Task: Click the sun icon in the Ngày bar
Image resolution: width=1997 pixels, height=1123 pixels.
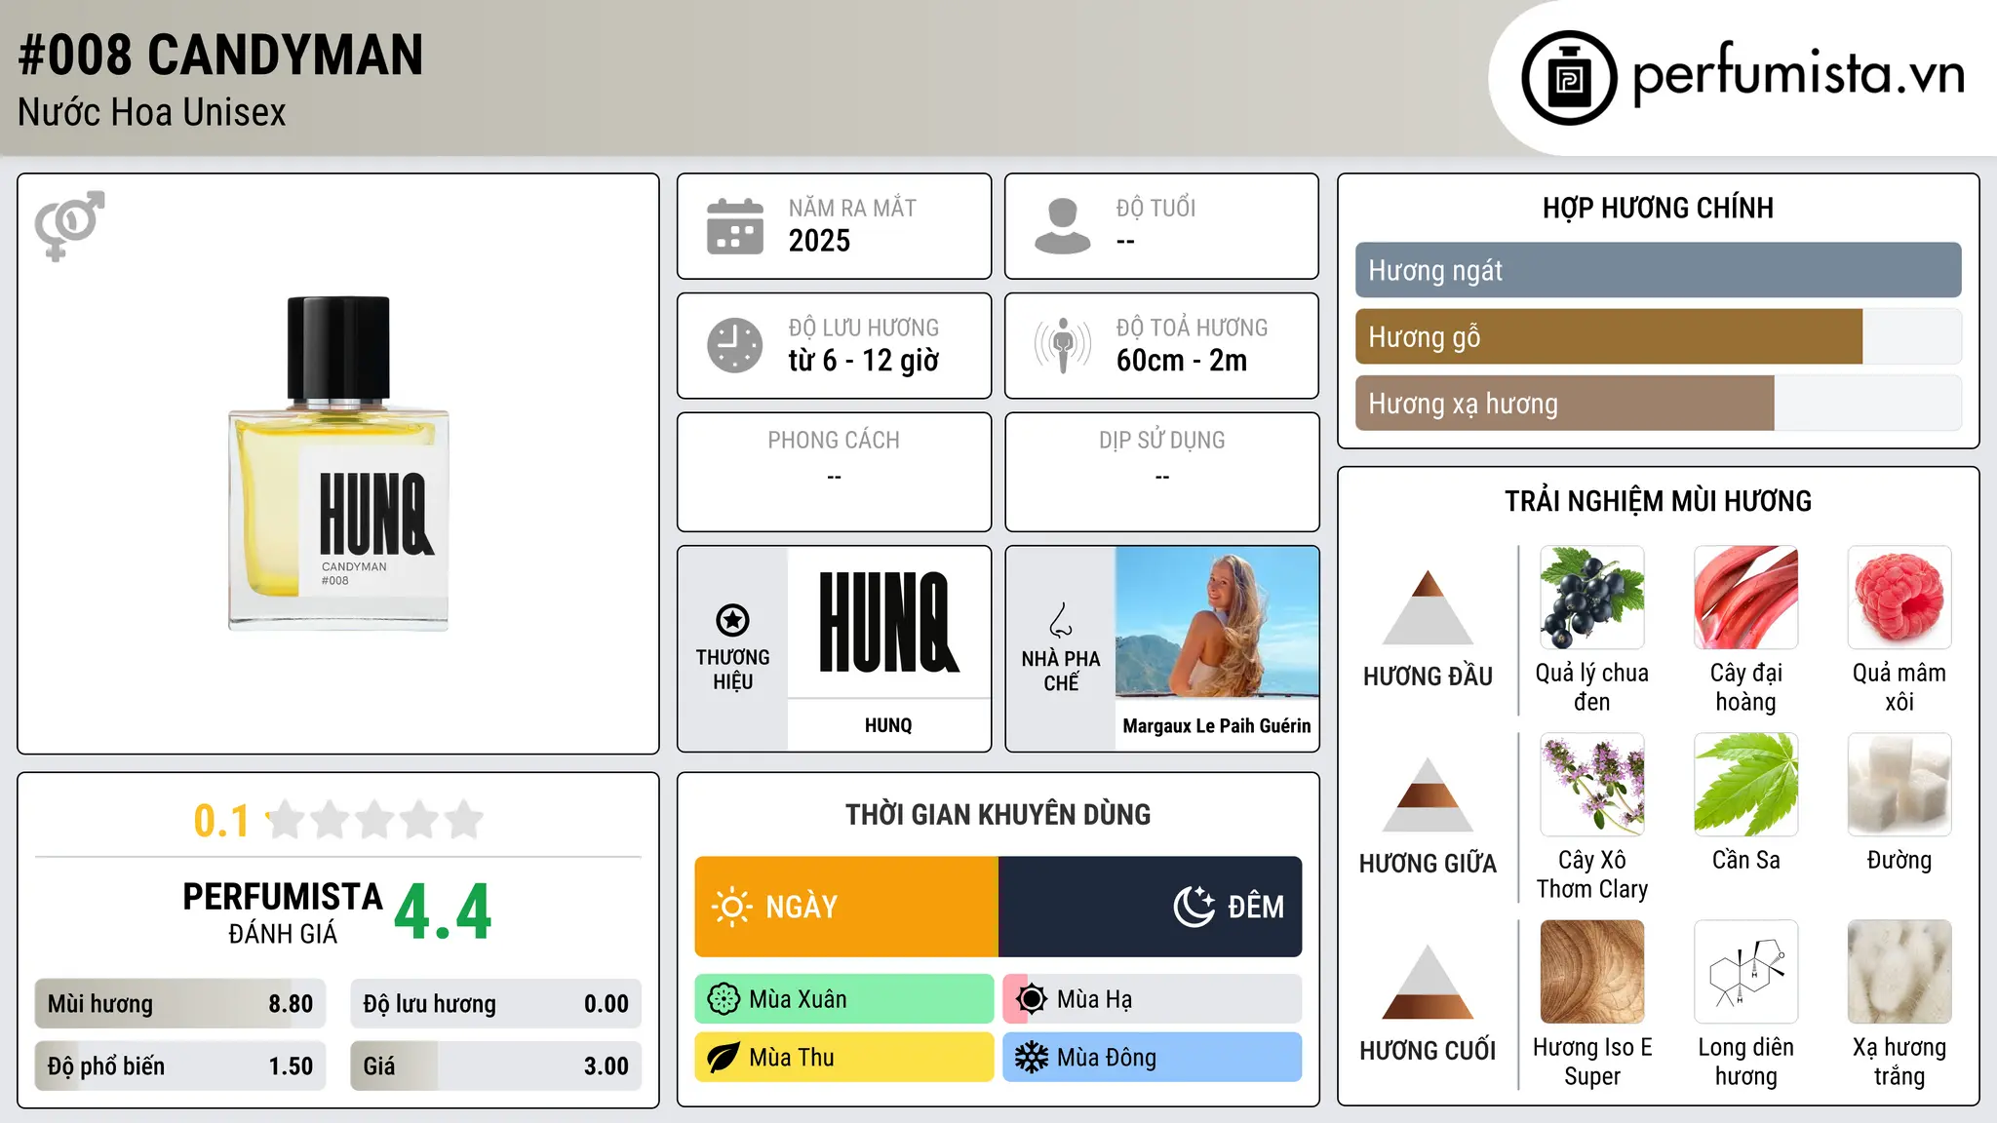Action: click(732, 907)
